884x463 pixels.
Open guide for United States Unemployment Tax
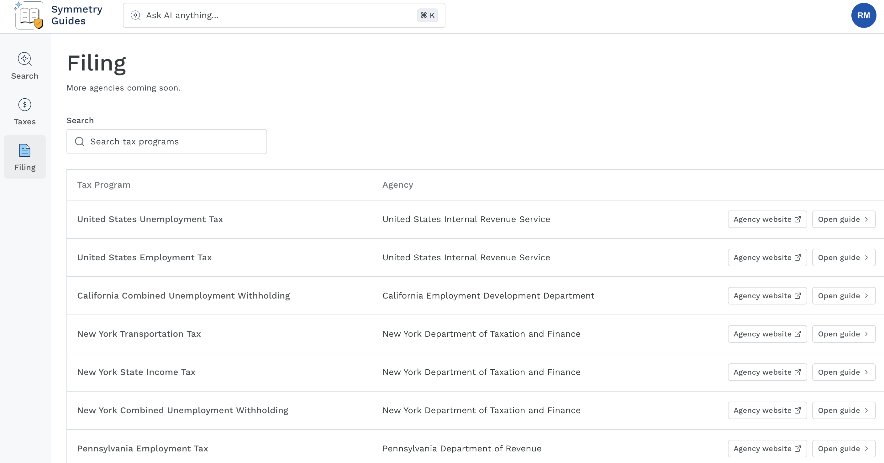[x=844, y=219]
